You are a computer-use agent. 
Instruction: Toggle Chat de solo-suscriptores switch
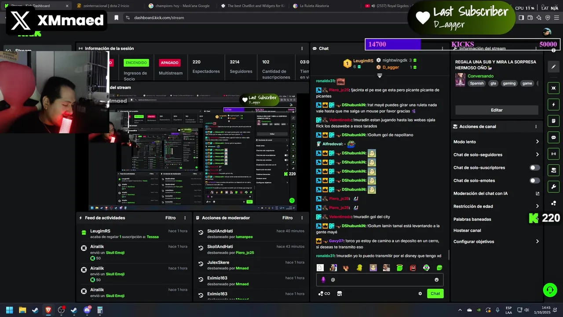point(534,168)
